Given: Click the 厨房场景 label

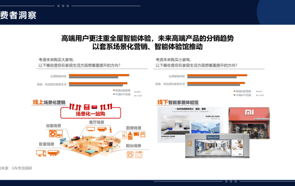Looking at the screenshot, I should [x=134, y=128].
